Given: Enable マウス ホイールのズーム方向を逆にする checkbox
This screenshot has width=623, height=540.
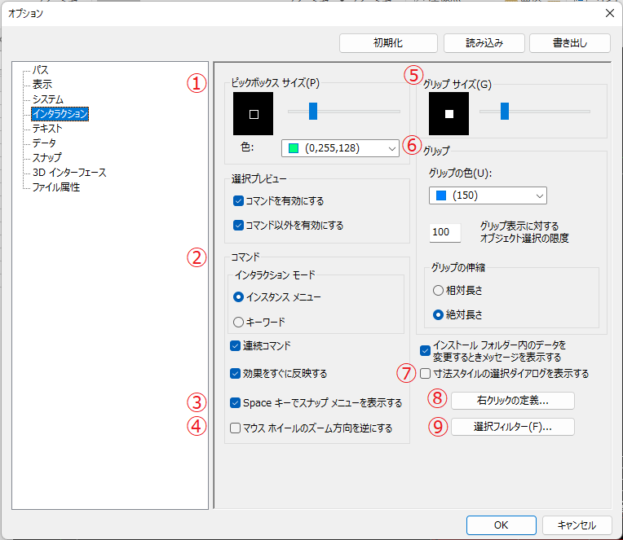Looking at the screenshot, I should [x=235, y=428].
